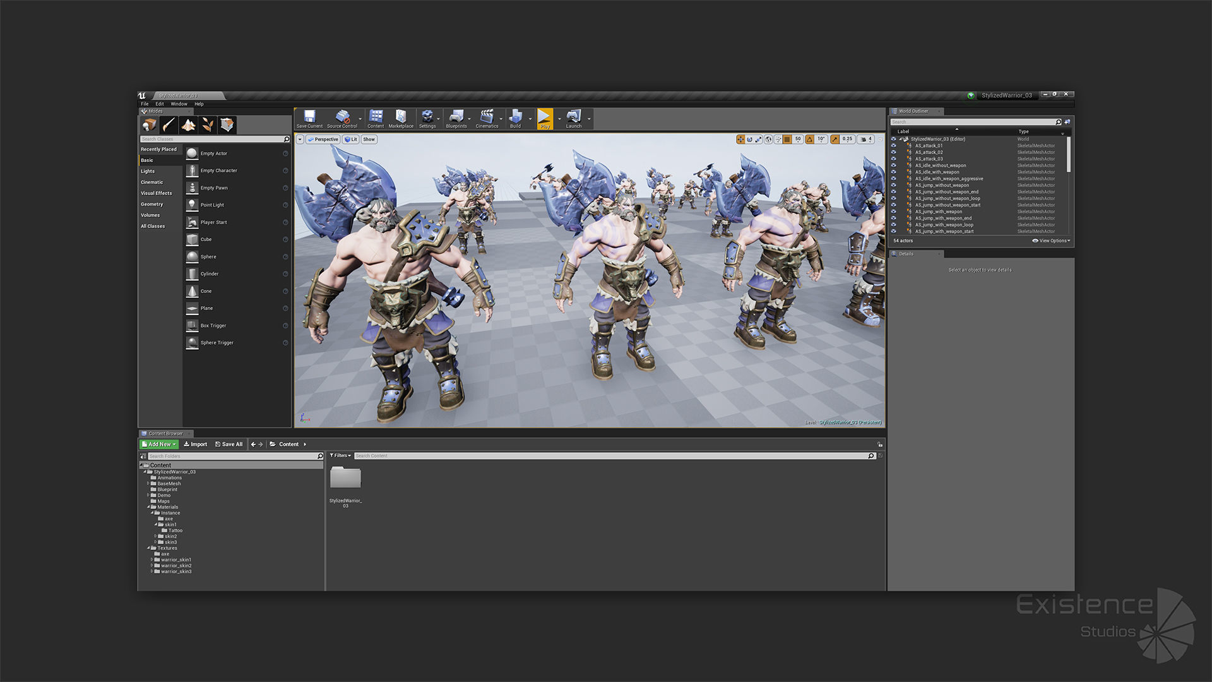Open the Help menu
Screen dimensions: 1212x682
[x=199, y=104]
